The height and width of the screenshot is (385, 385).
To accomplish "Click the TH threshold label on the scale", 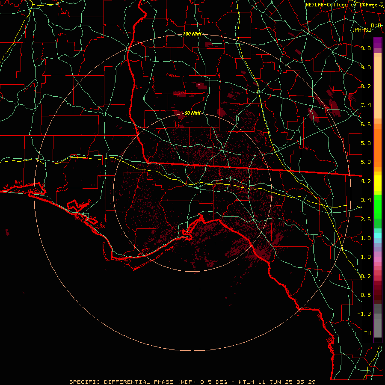I will pos(367,333).
